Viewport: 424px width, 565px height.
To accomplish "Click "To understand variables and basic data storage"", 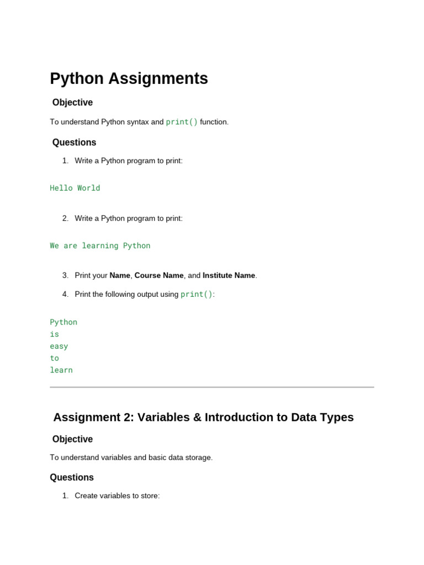I will point(131,457).
